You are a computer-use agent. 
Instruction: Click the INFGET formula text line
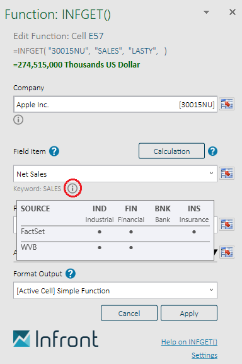coord(90,51)
